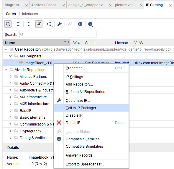Click the Collapse All toolbar icon
The width and height of the screenshot is (174, 169).
(18, 24)
